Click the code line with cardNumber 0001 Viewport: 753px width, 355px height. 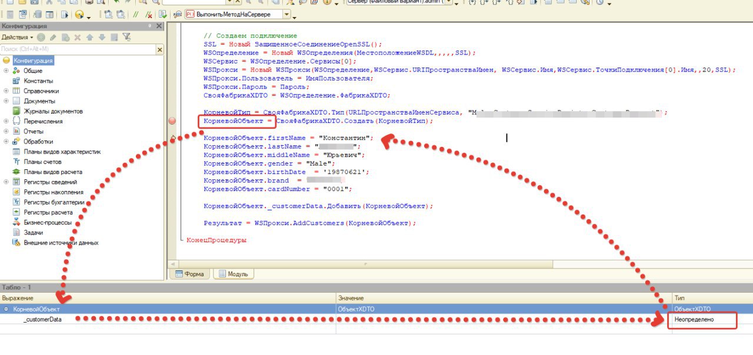coord(278,189)
